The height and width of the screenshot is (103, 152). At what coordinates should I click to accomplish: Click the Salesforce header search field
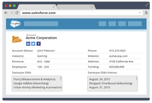coord(41,24)
